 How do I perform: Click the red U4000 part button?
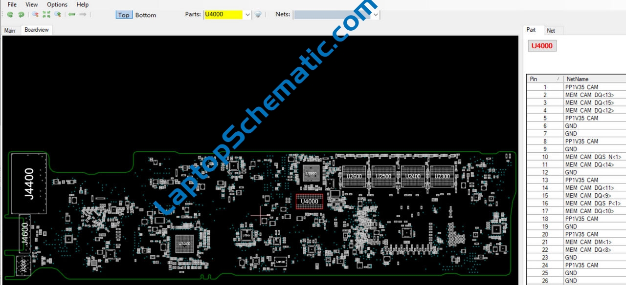(x=542, y=46)
